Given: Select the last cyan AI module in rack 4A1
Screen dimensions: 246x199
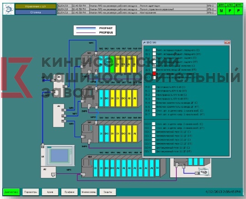Looking at the screenshot, I should (157, 168).
